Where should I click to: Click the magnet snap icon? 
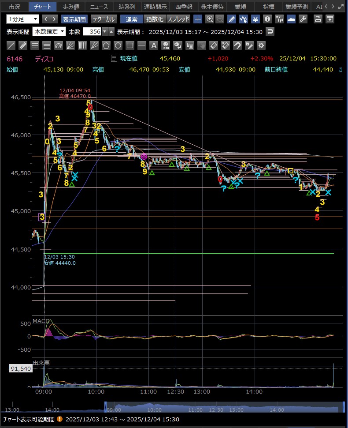tap(237, 45)
